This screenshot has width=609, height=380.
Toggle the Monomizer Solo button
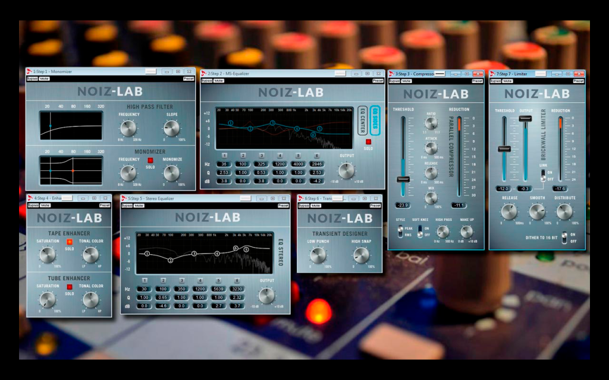tap(150, 160)
